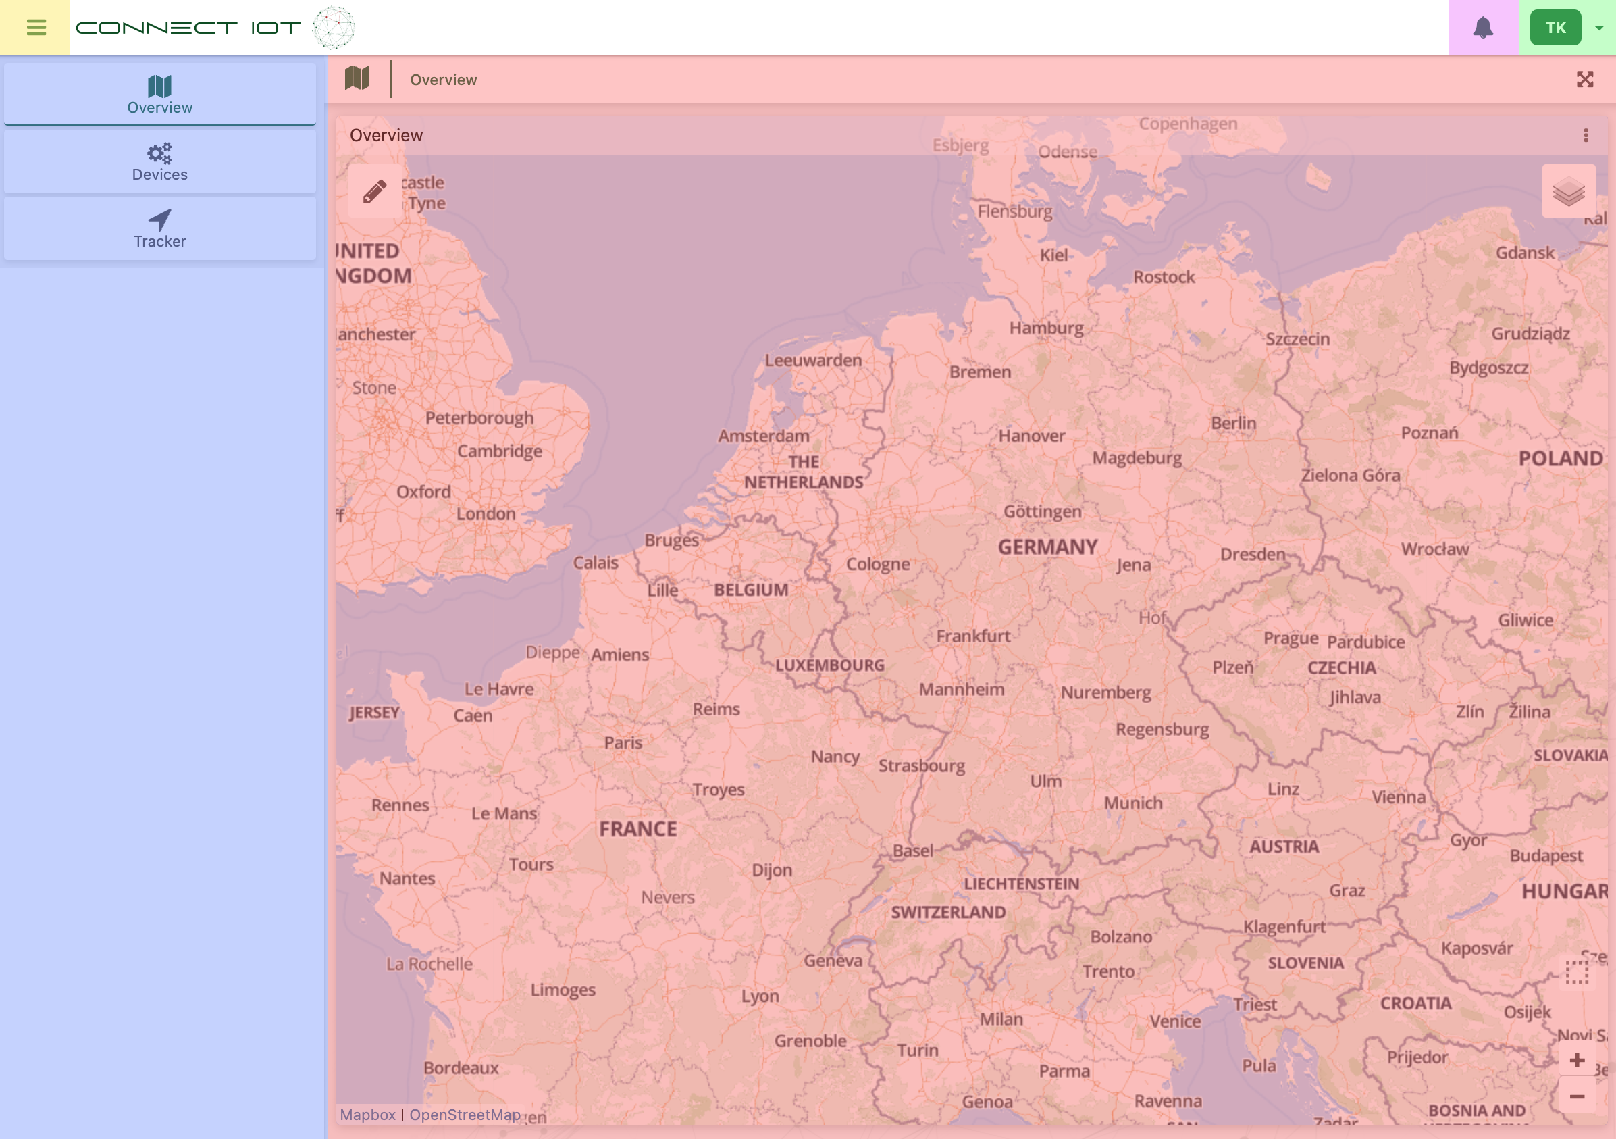
Task: Activate the dashed box selection tool
Action: coord(1577,973)
